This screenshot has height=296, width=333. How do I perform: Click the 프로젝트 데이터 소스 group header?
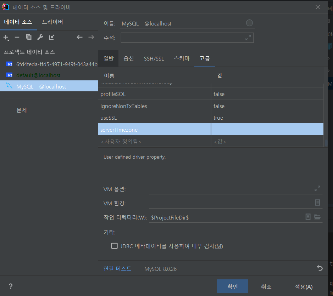[29, 52]
